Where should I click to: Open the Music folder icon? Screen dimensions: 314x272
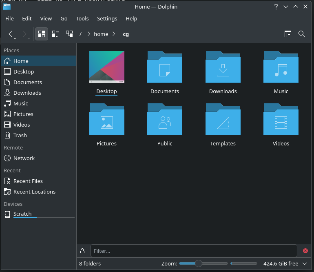(x=281, y=67)
